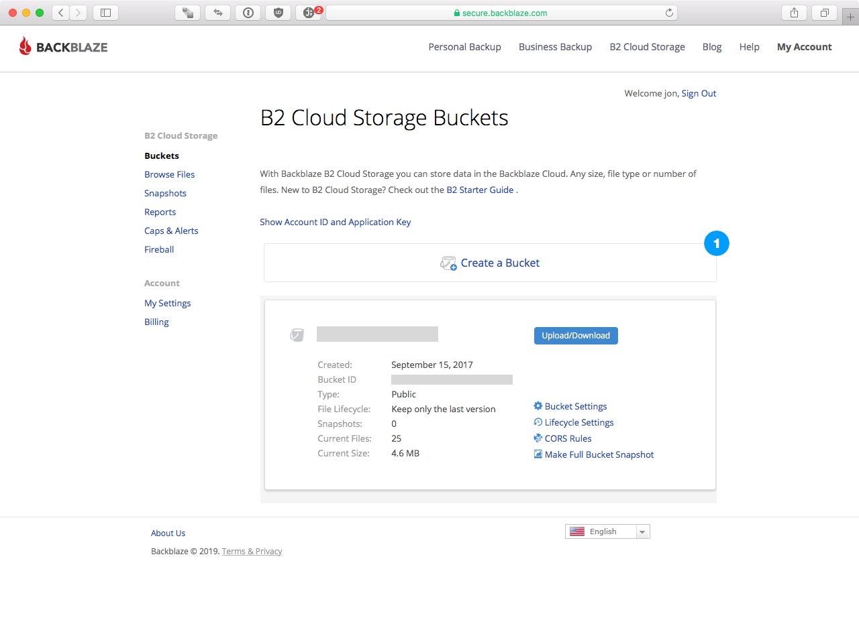
Task: Go back with Safari's back arrow
Action: (60, 12)
